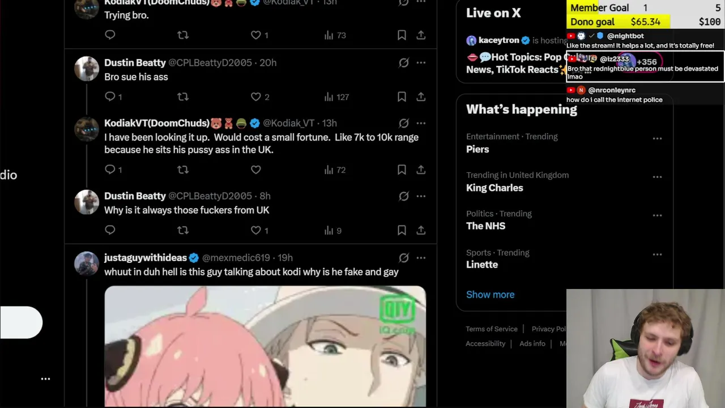Open the Accessibility footer link
The image size is (725, 408).
pos(485,343)
